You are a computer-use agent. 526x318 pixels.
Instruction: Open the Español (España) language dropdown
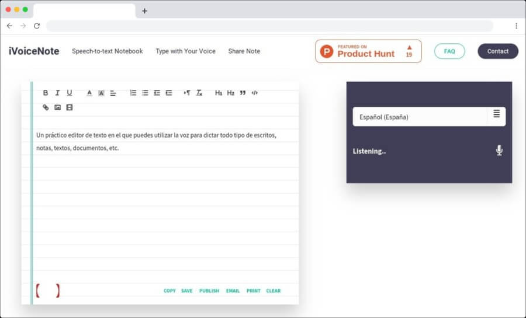point(429,117)
